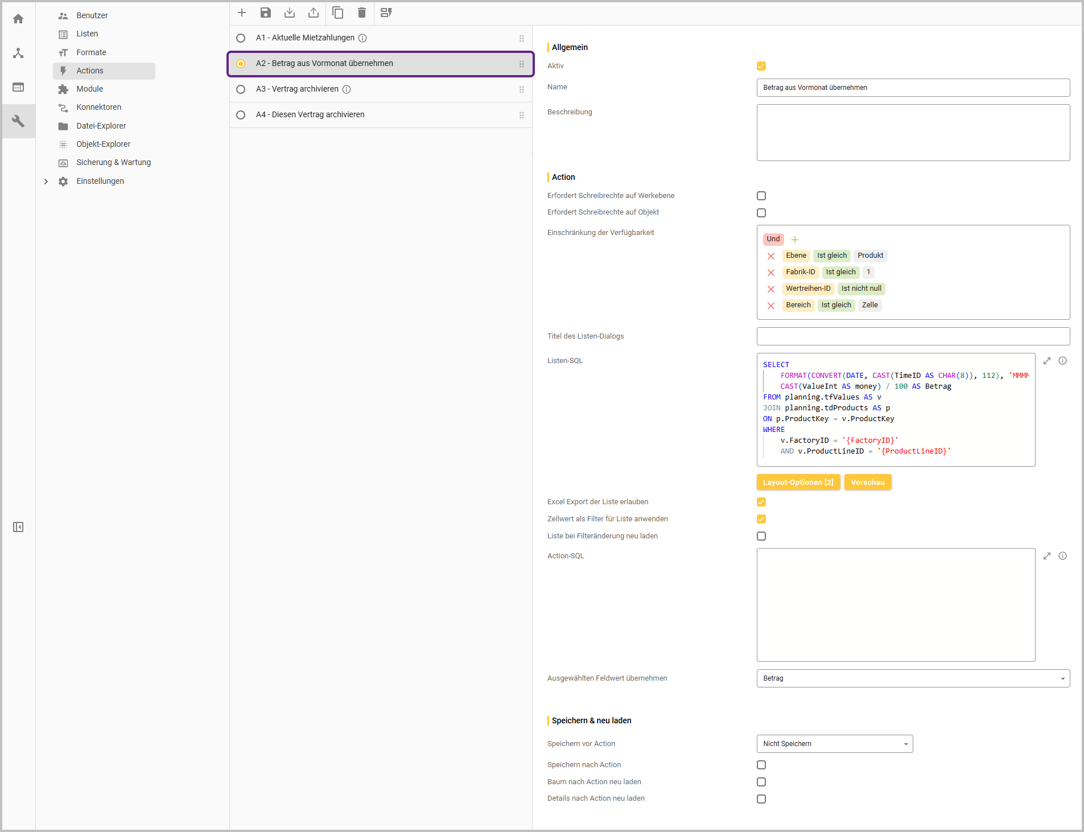This screenshot has width=1084, height=832.
Task: Click the add new action plus icon
Action: click(x=242, y=13)
